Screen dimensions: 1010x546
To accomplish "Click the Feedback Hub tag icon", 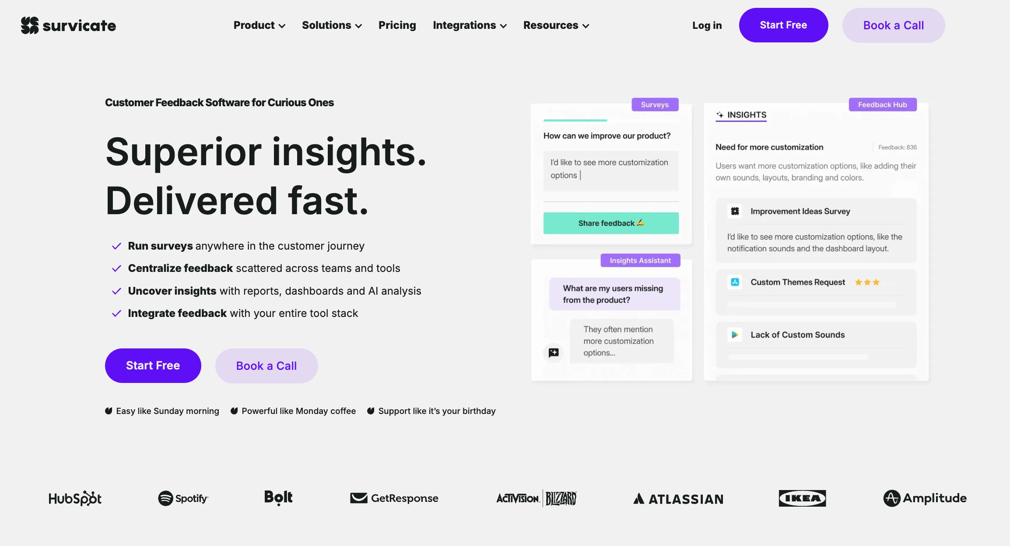I will pos(883,104).
